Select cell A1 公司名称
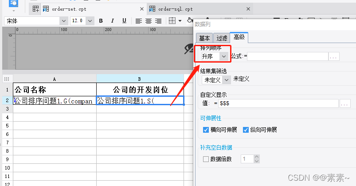Screen dimensions: 356x186 tap(55, 90)
